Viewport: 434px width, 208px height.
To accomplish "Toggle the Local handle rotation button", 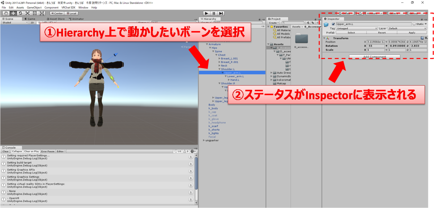I will (71, 13).
